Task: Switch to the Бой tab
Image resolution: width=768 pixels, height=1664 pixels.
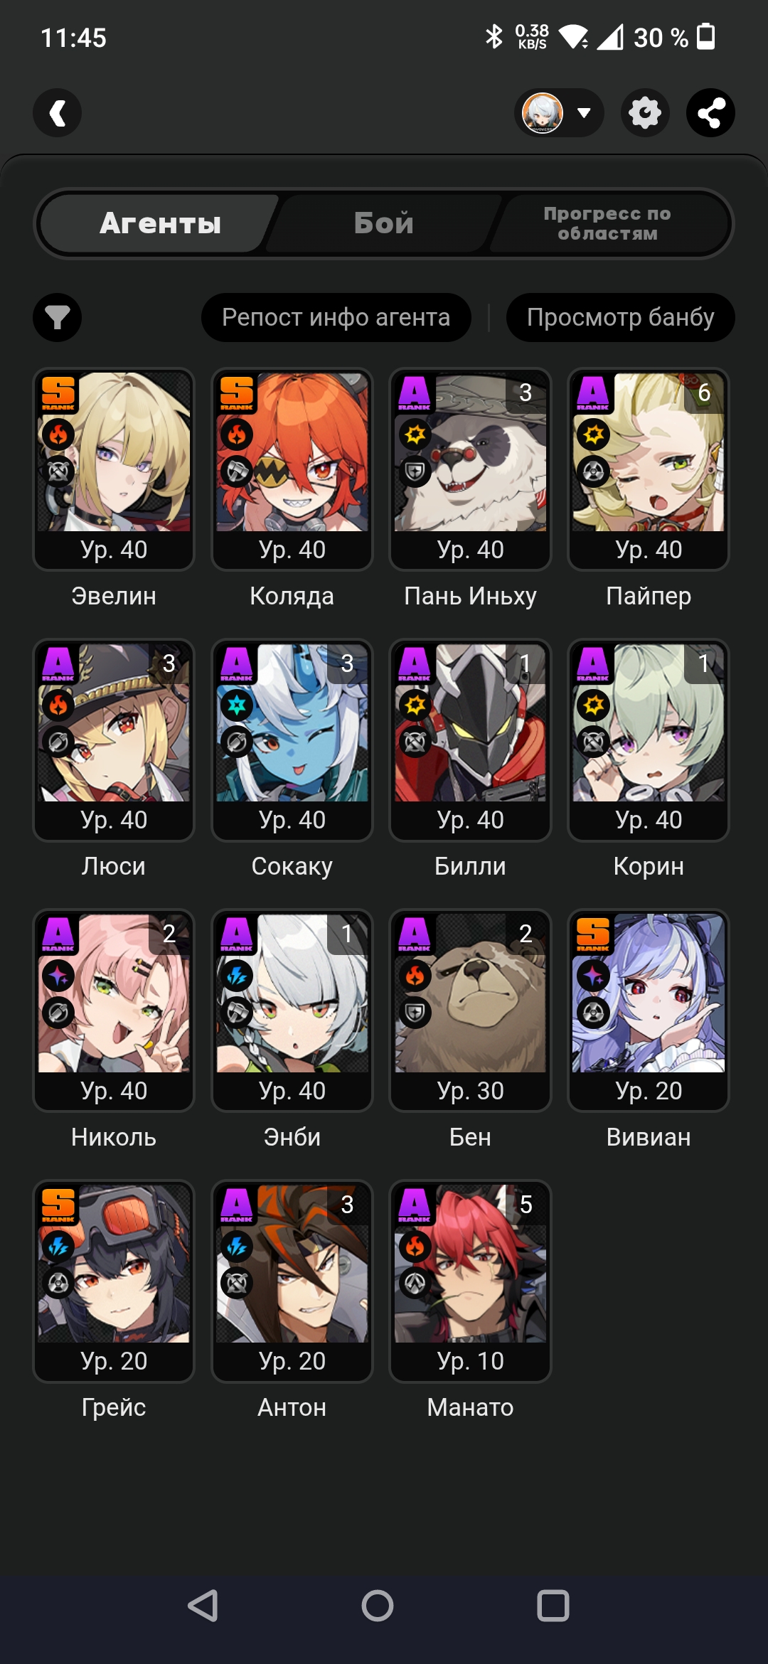Action: [384, 223]
